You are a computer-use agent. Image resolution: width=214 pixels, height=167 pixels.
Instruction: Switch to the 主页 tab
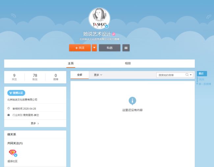pyautogui.click(x=71, y=63)
